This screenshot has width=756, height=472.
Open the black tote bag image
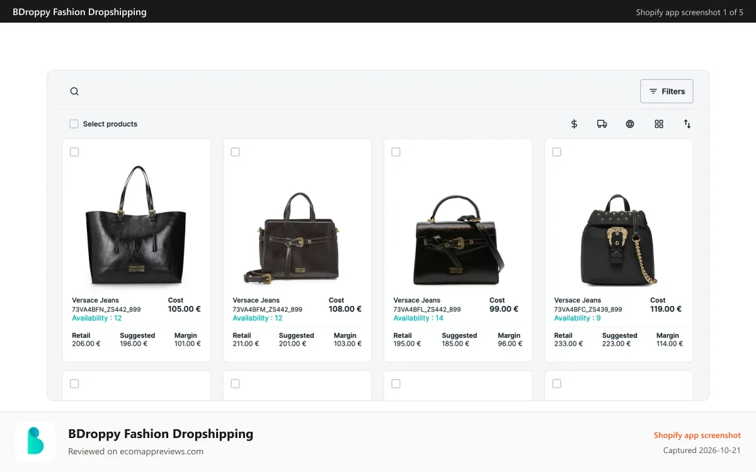(136, 225)
